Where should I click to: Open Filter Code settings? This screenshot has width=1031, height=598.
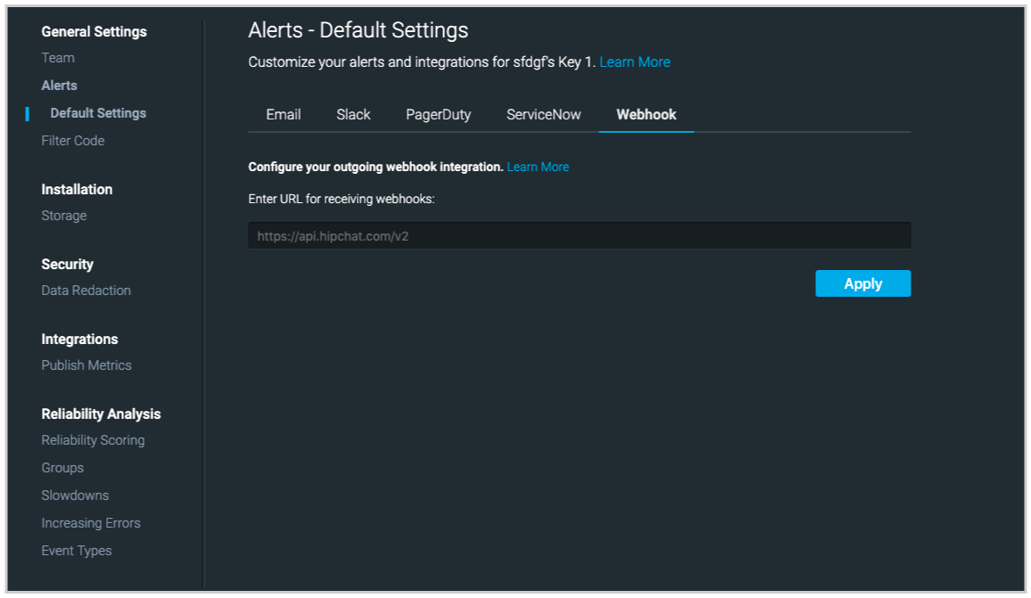pos(73,141)
